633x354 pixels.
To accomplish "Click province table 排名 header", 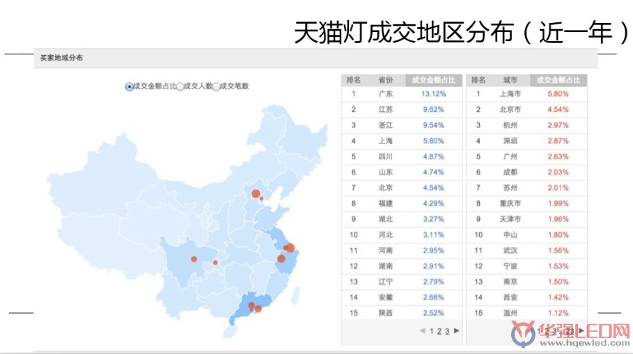I will 354,80.
